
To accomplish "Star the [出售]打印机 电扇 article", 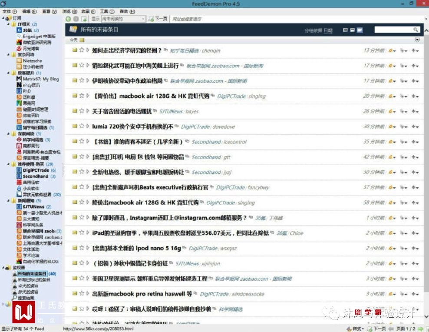I will click(x=82, y=156).
